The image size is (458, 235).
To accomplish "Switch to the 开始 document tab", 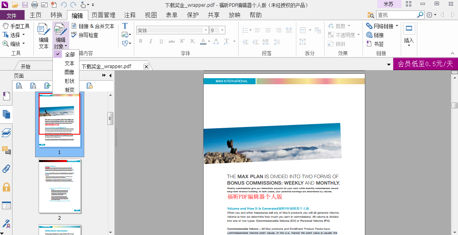I will click(x=26, y=66).
